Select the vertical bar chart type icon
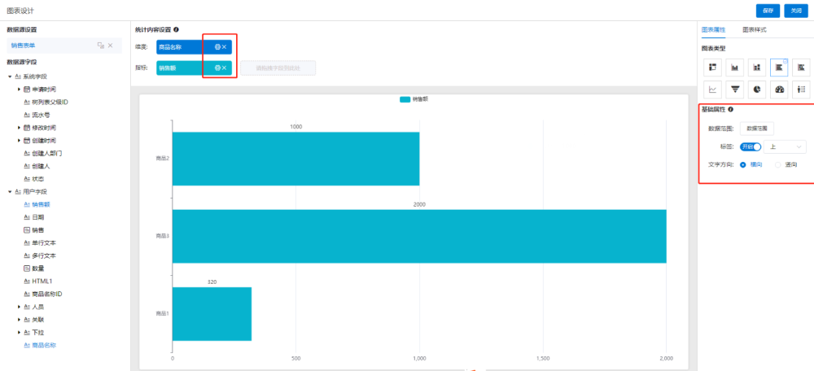This screenshot has height=371, width=814. coord(735,68)
